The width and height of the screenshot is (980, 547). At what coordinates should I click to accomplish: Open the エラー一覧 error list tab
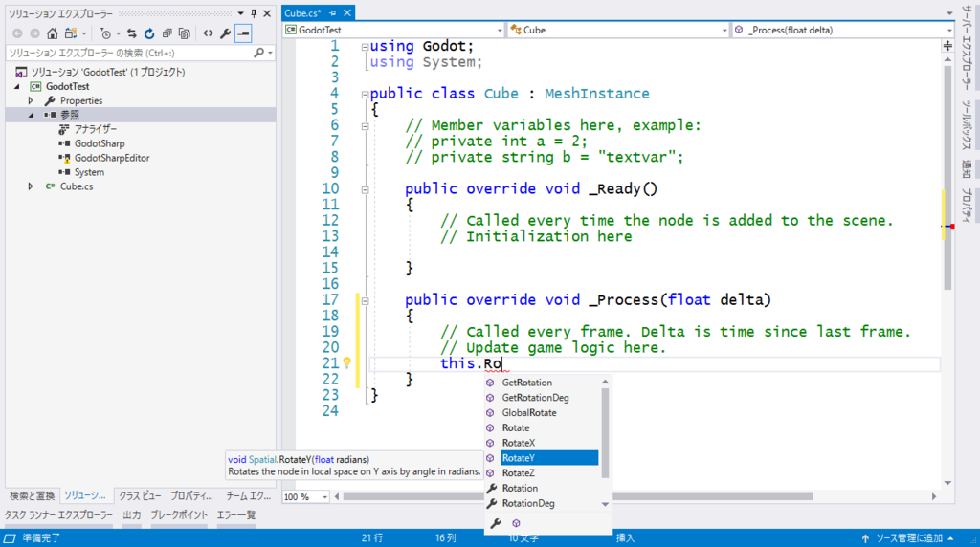click(236, 515)
